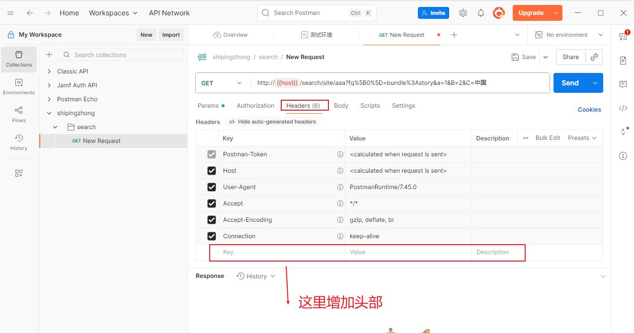This screenshot has height=333, width=634.
Task: Open the Flows sidebar panel
Action: (19, 114)
